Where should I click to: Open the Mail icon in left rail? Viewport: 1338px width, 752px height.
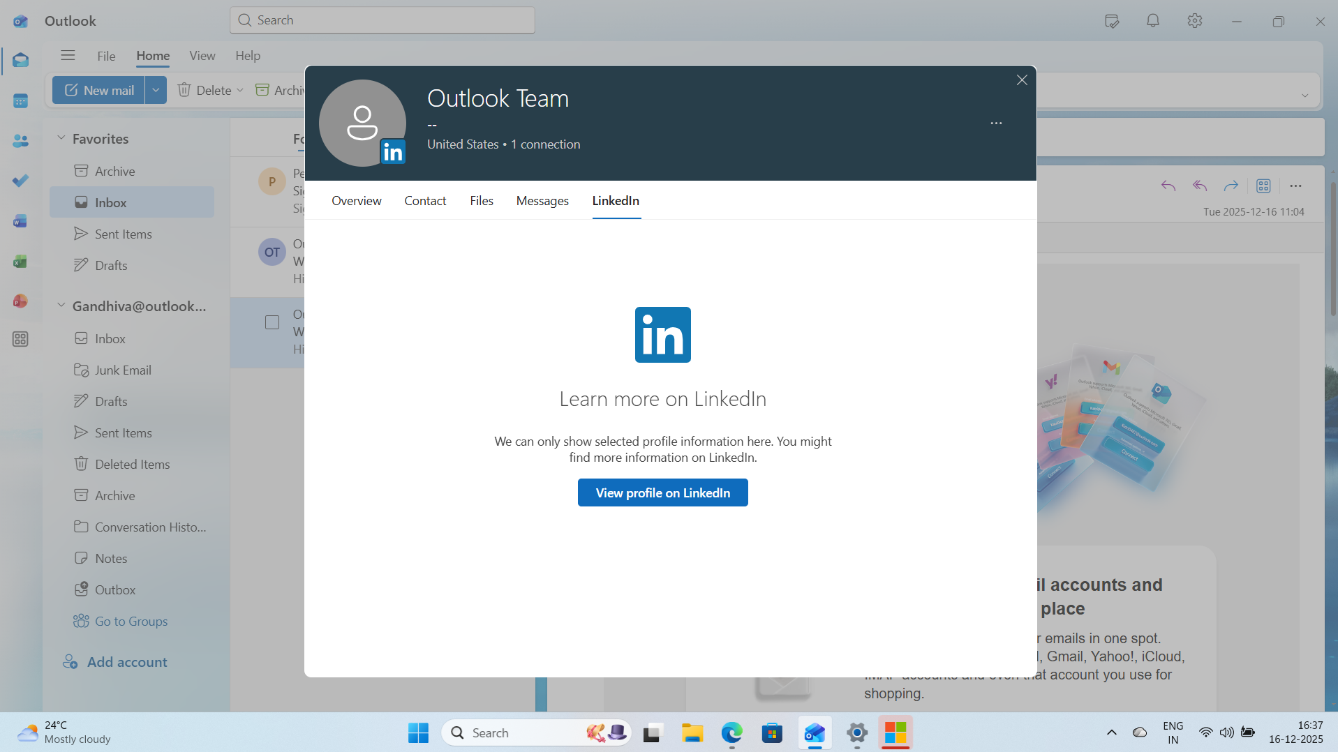click(20, 61)
